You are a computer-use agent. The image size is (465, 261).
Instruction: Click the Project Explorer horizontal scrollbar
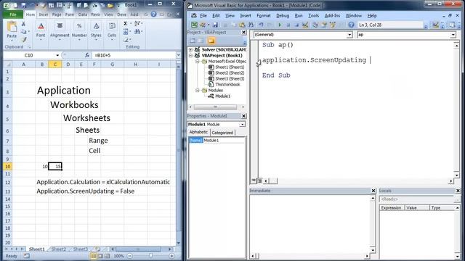click(215, 107)
